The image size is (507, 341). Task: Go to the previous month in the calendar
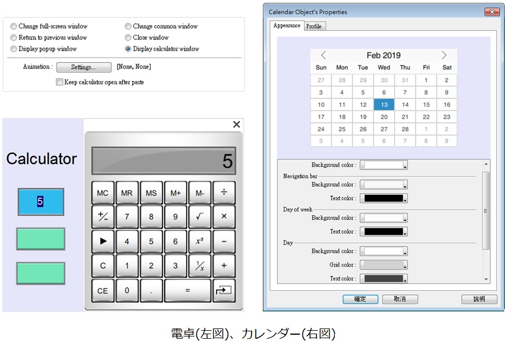pos(323,55)
